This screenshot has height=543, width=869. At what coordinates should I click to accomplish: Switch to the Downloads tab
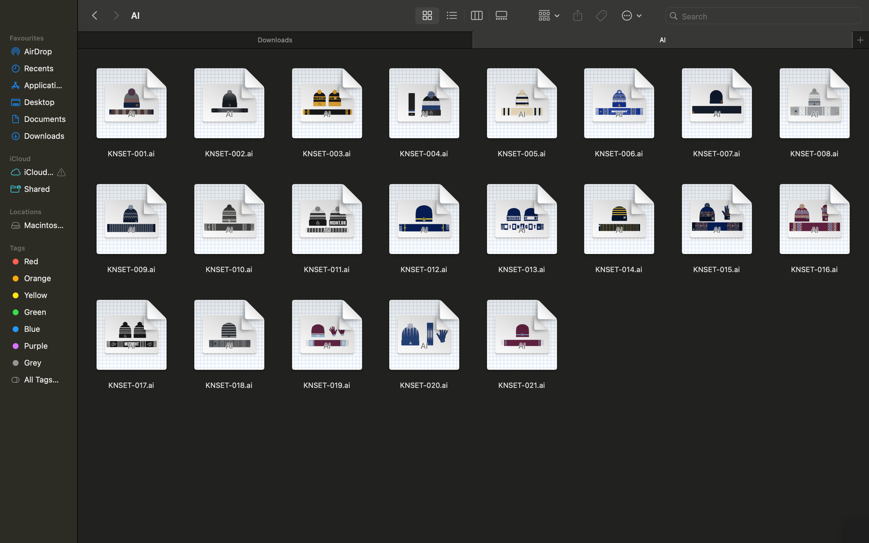(275, 40)
